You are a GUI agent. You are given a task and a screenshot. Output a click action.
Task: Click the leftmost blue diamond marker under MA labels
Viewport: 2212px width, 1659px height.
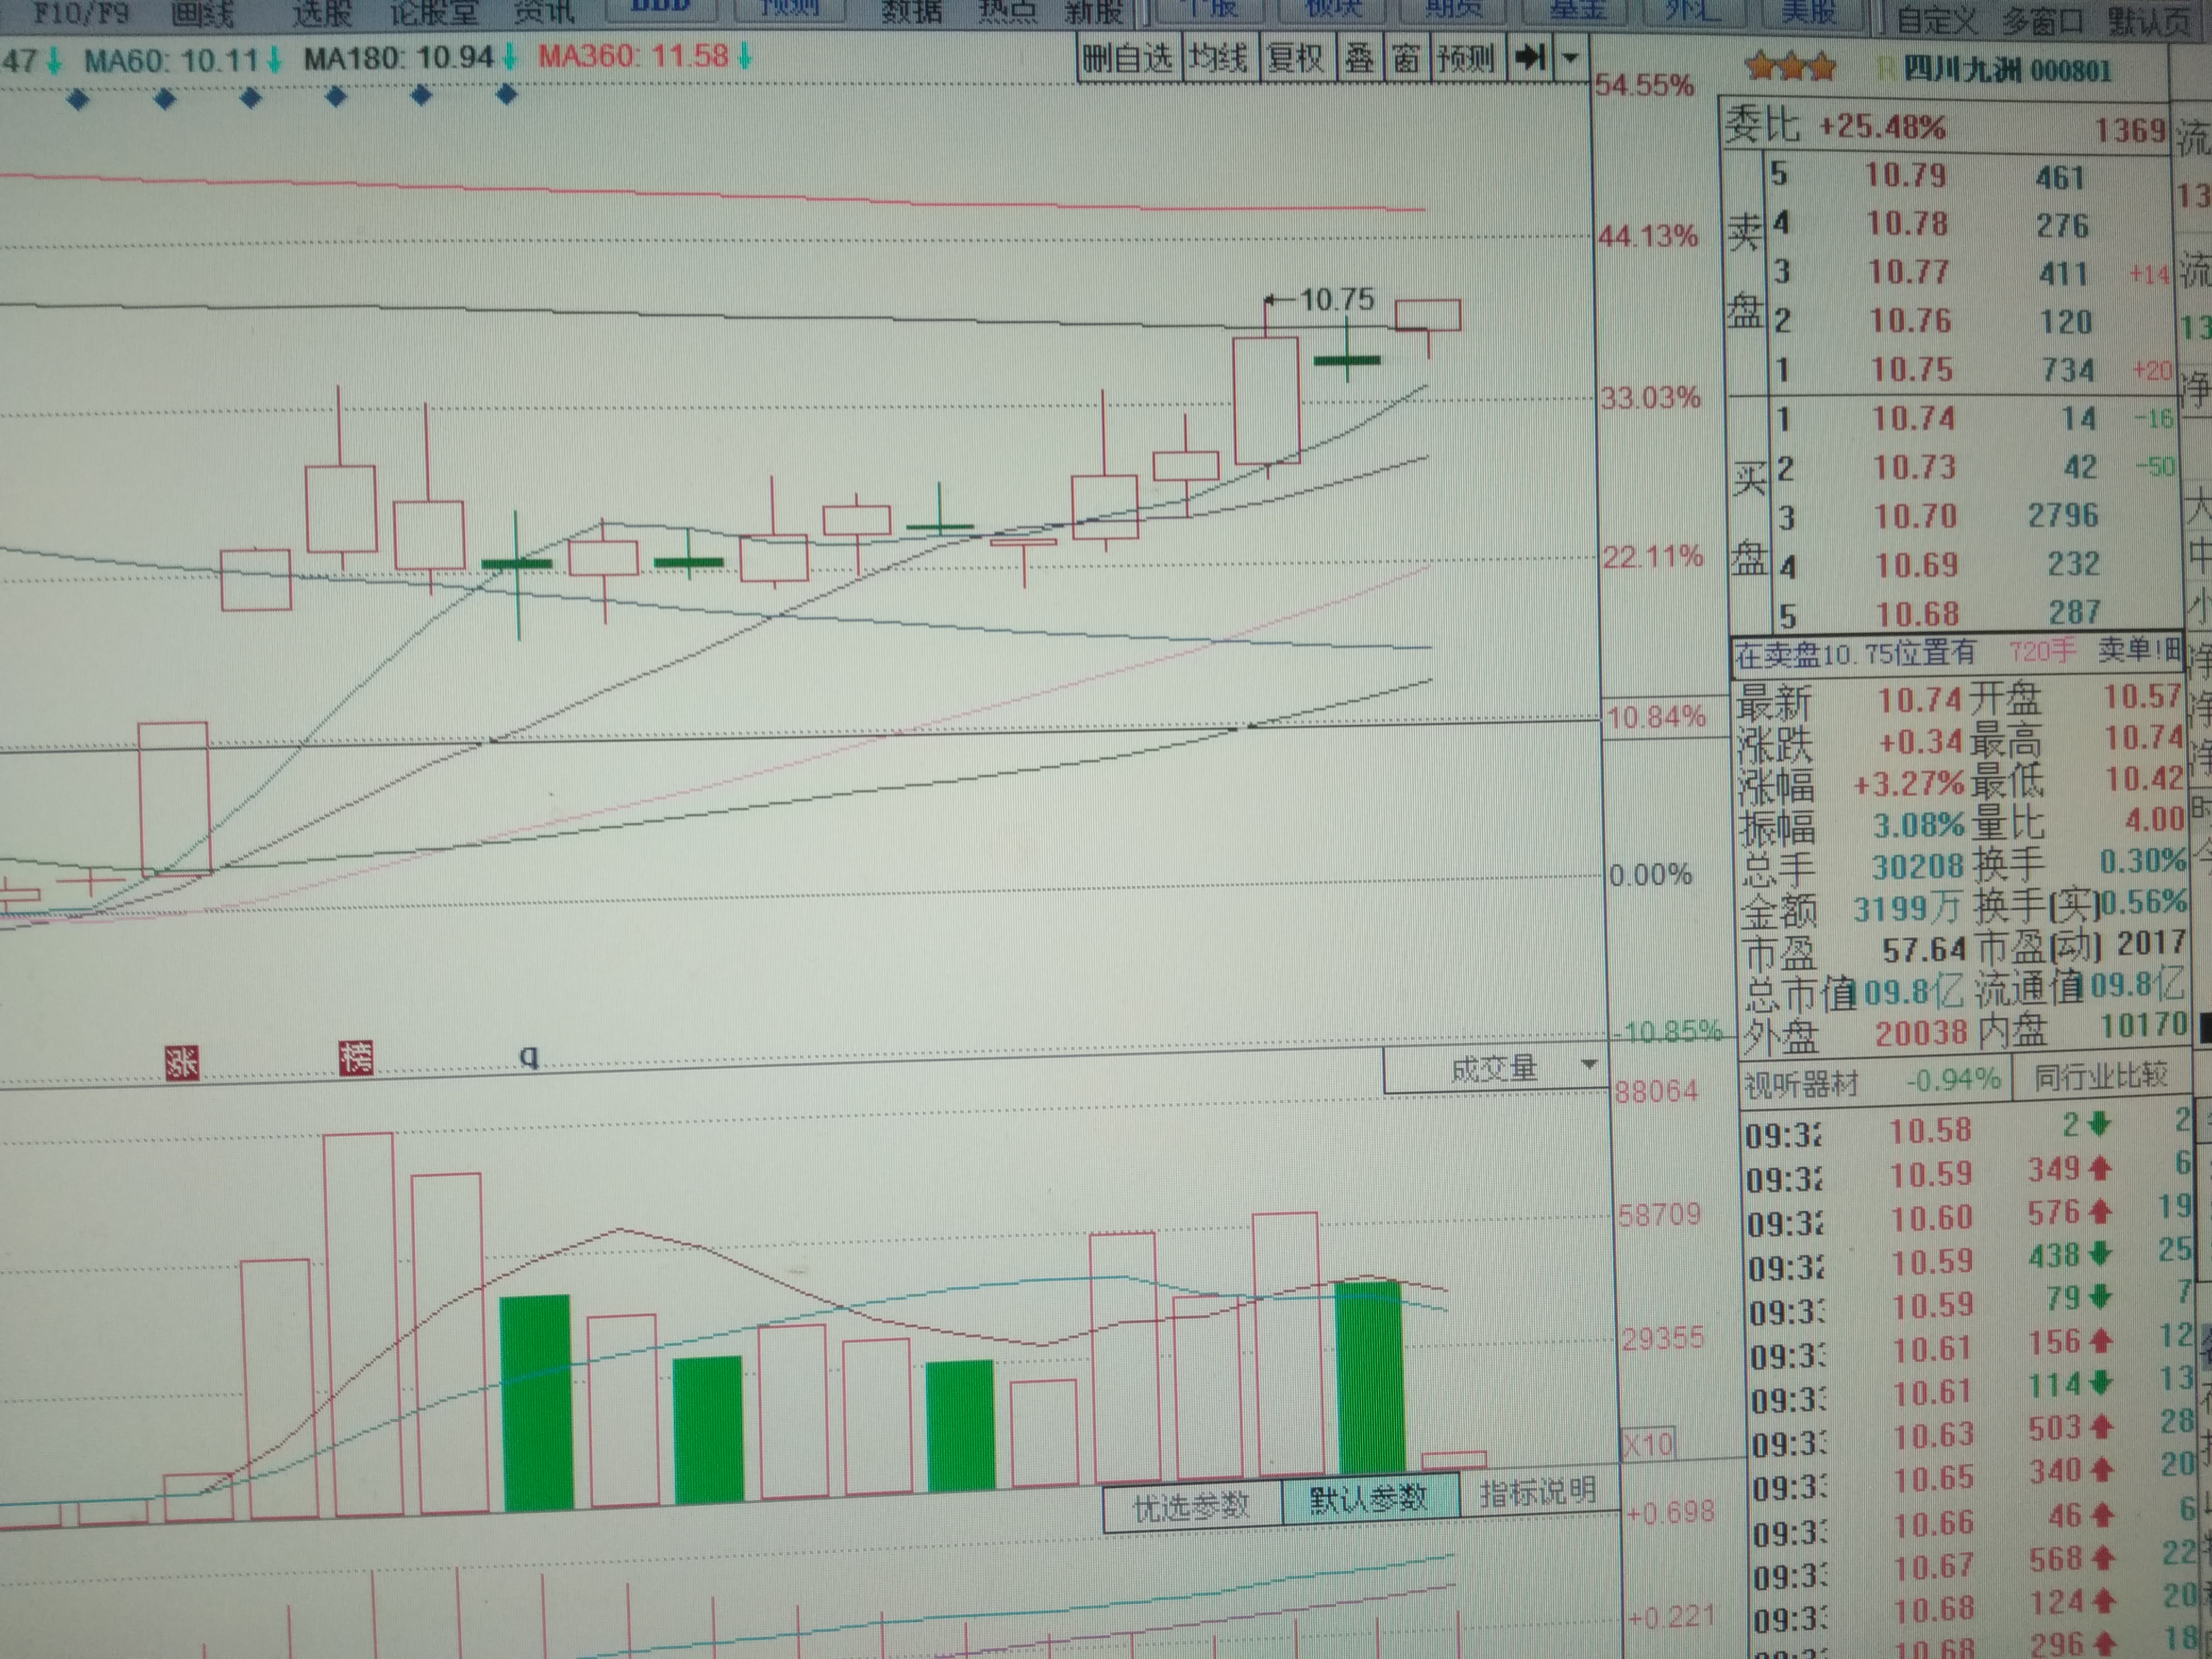(78, 99)
